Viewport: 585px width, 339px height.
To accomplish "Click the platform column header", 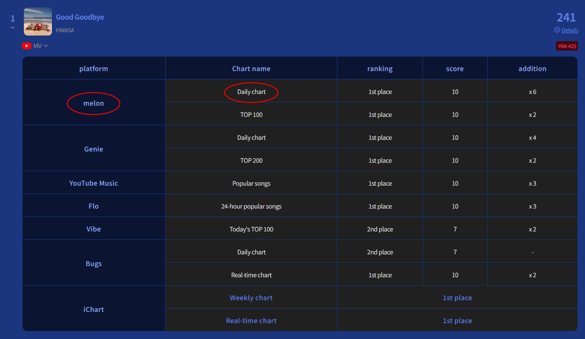I will coord(94,68).
